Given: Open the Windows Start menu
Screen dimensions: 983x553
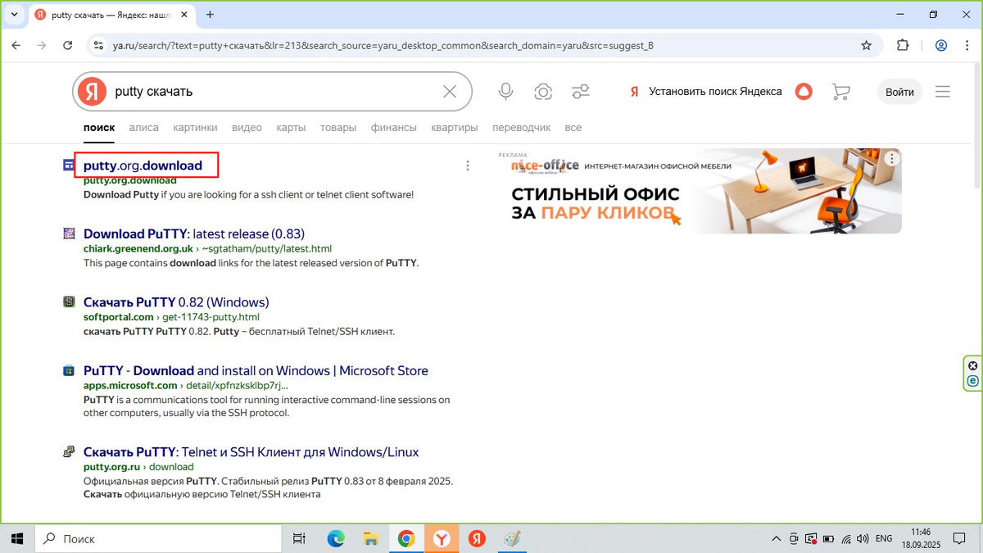Looking at the screenshot, I should 16,538.
